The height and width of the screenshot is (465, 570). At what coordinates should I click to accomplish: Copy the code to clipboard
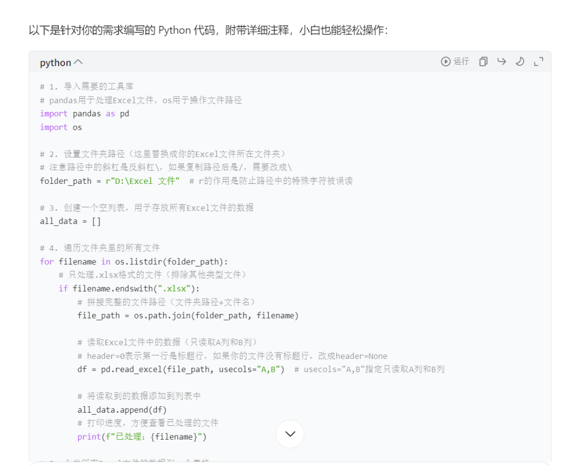[x=483, y=61]
